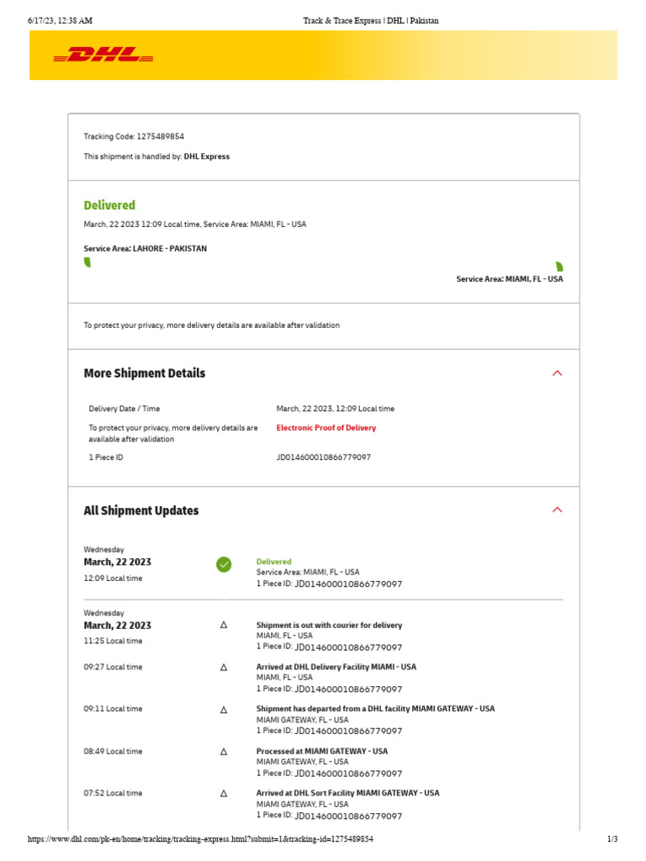Click the green origin marker under Lahore

coord(87,262)
